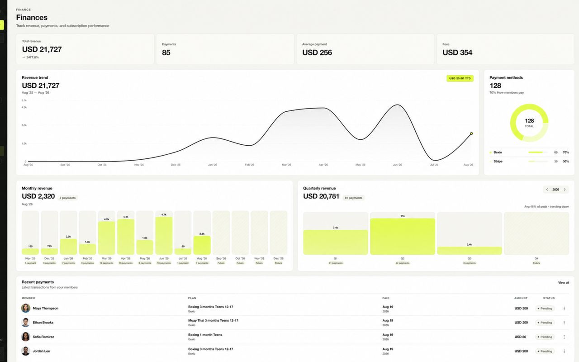Select the Jun '26 bar showing 4.7k
The width and height of the screenshot is (579, 362).
click(164, 236)
